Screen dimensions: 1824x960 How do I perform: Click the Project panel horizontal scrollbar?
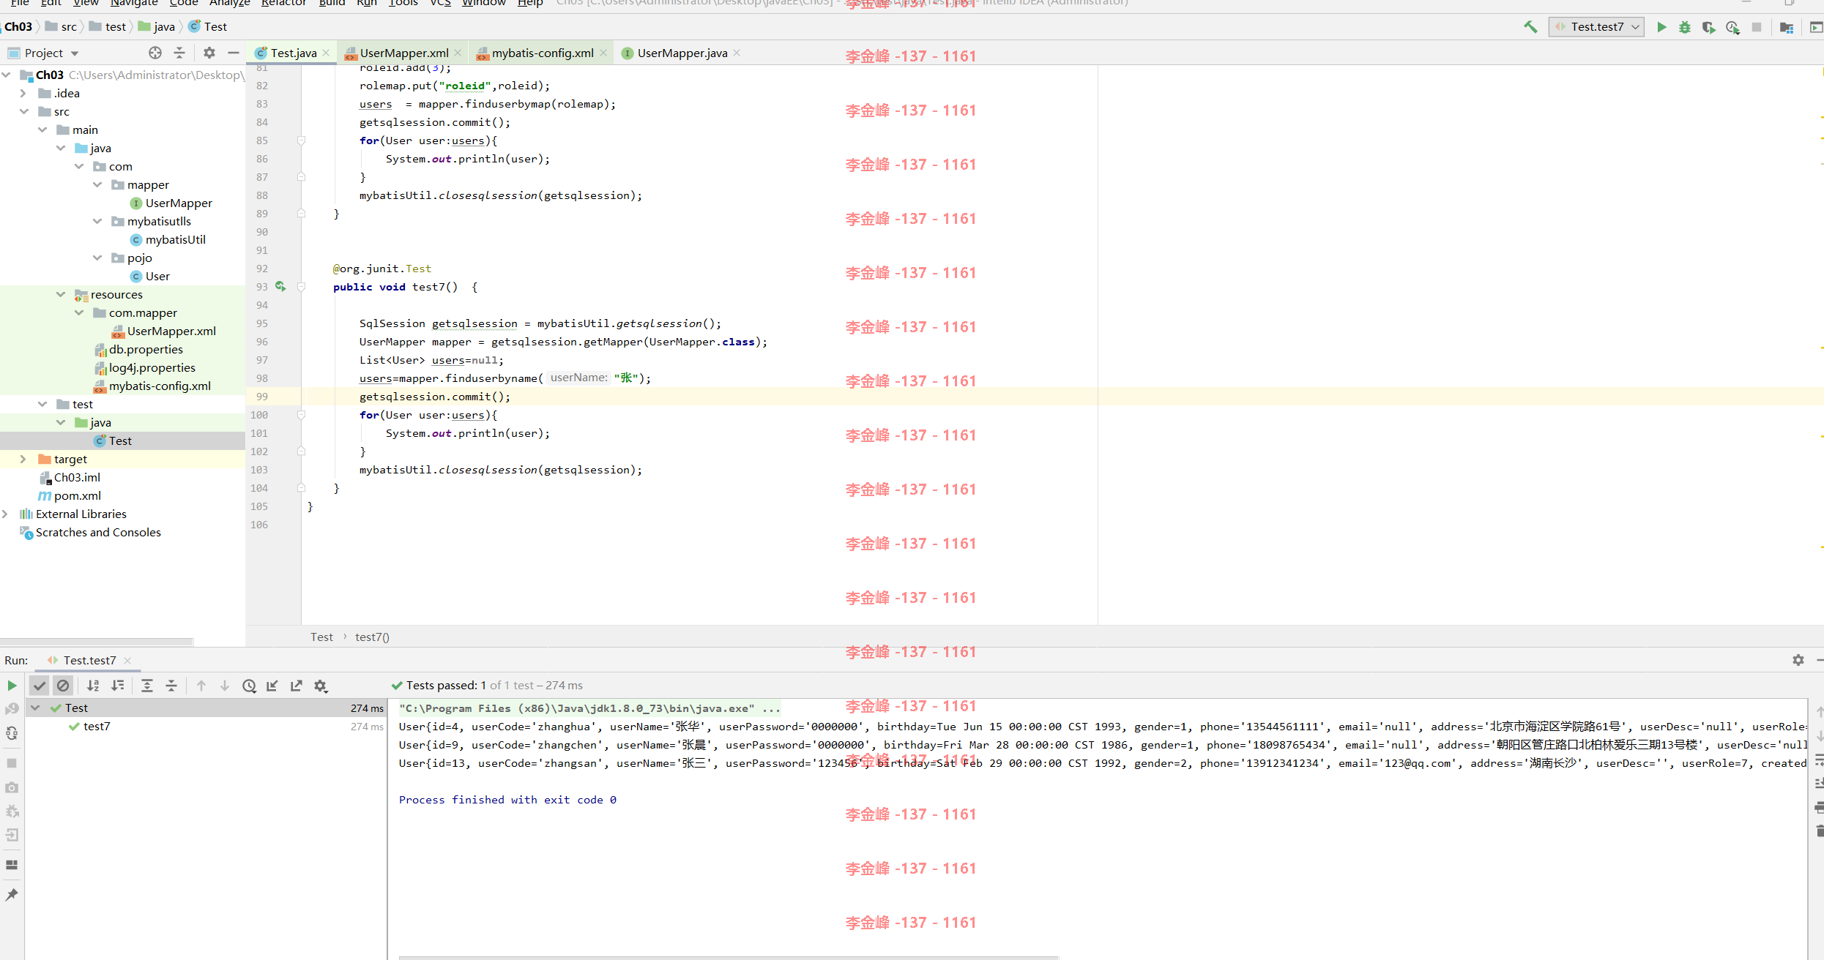click(x=97, y=642)
